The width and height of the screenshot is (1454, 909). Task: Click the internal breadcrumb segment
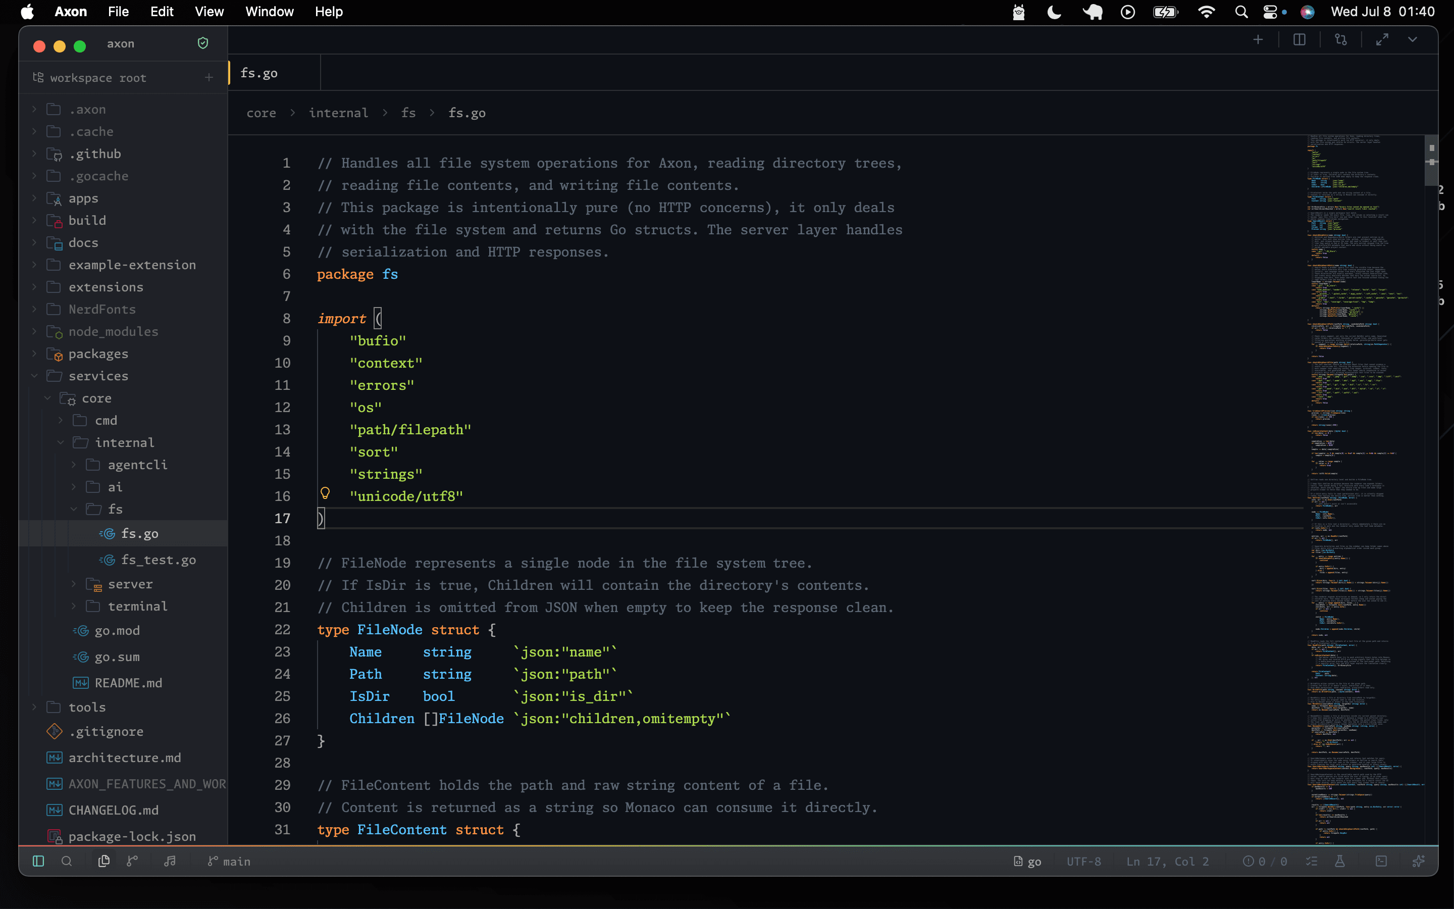point(338,113)
